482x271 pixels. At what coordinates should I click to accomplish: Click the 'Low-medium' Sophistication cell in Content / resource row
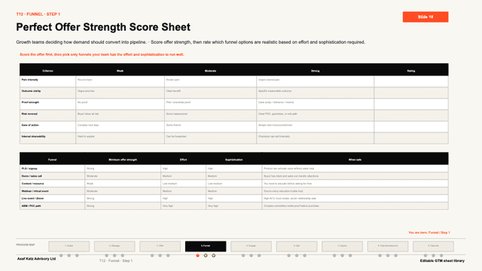234,184
